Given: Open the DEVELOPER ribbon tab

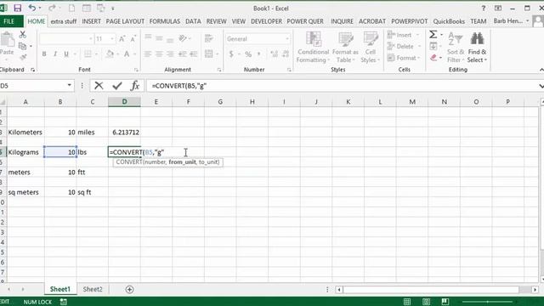Looking at the screenshot, I should tap(266, 21).
